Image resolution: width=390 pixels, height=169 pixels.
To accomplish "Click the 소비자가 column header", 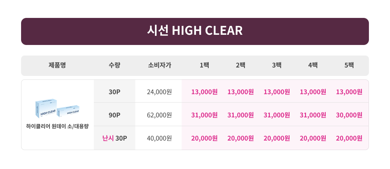I will pyautogui.click(x=159, y=65).
